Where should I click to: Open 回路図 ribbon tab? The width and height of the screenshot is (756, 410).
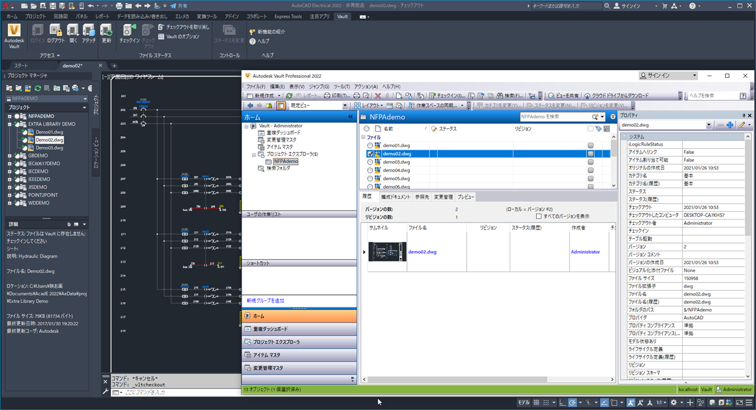coord(60,17)
